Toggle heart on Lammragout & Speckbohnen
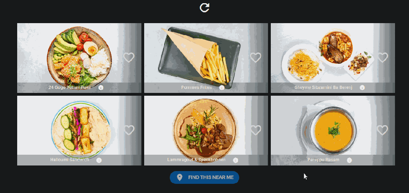The height and width of the screenshot is (193, 409). click(x=256, y=130)
